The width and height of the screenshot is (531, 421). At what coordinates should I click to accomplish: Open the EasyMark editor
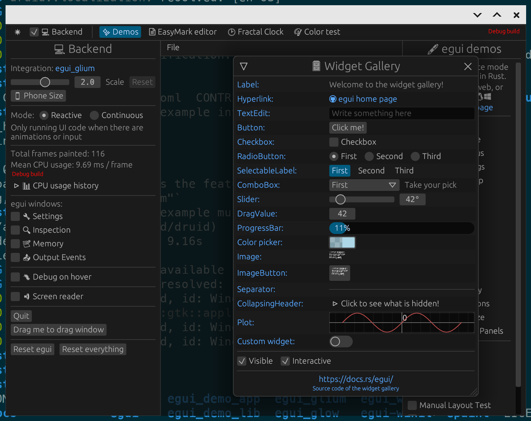[x=183, y=32]
